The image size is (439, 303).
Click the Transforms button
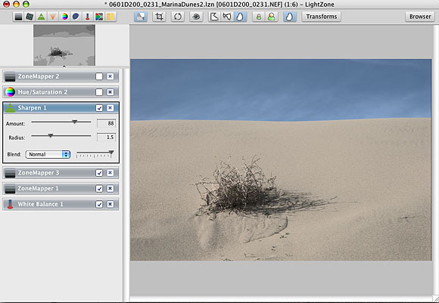click(322, 17)
